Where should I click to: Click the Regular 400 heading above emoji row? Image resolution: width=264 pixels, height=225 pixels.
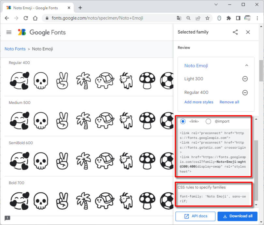pos(19,63)
